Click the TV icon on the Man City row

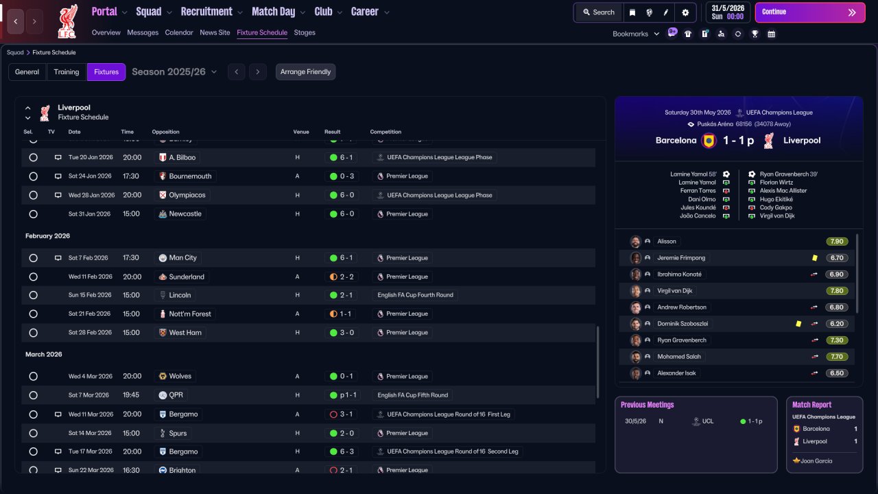[x=58, y=258]
